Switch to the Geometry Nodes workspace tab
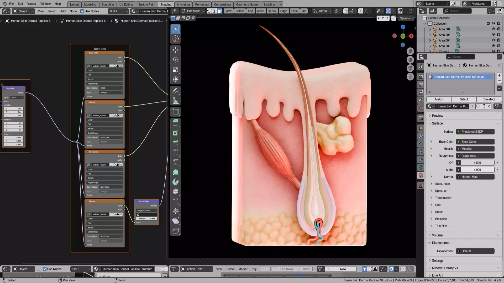This screenshot has width=504, height=283. (247, 4)
